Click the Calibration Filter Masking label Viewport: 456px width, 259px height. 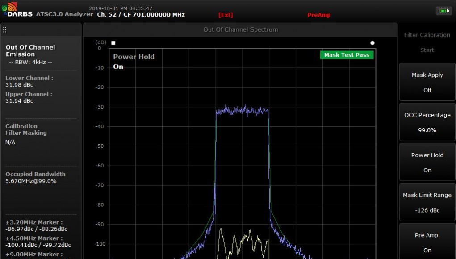pos(26,129)
